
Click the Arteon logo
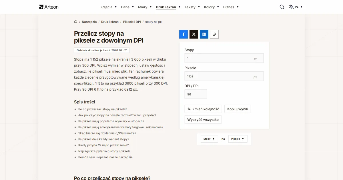point(49,7)
